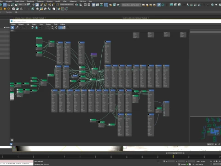Open the V-Ray menu

pos(64,1)
